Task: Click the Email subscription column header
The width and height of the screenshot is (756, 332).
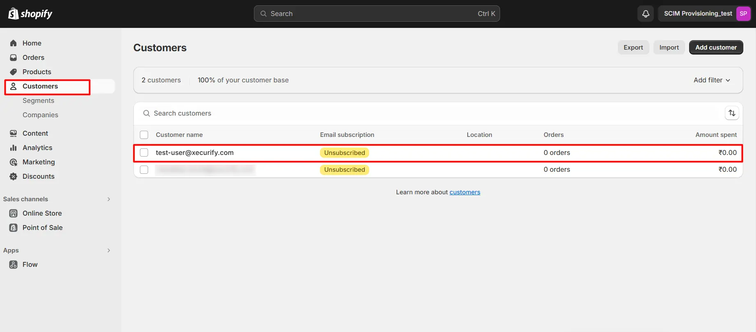Action: coord(347,135)
